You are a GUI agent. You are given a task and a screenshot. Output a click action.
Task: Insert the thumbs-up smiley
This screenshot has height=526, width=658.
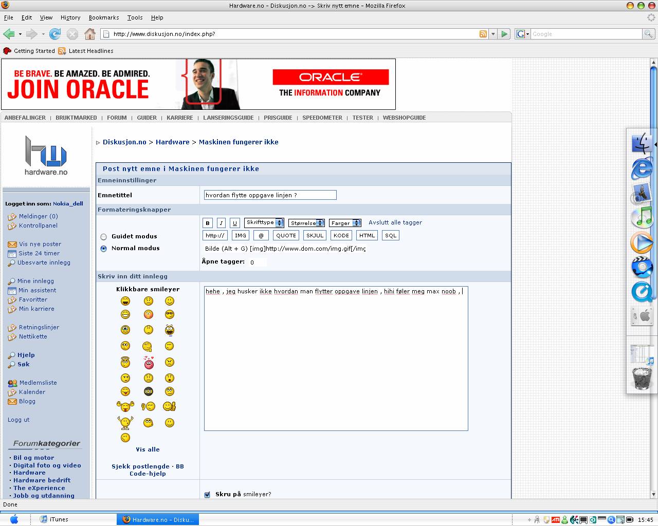point(169,406)
